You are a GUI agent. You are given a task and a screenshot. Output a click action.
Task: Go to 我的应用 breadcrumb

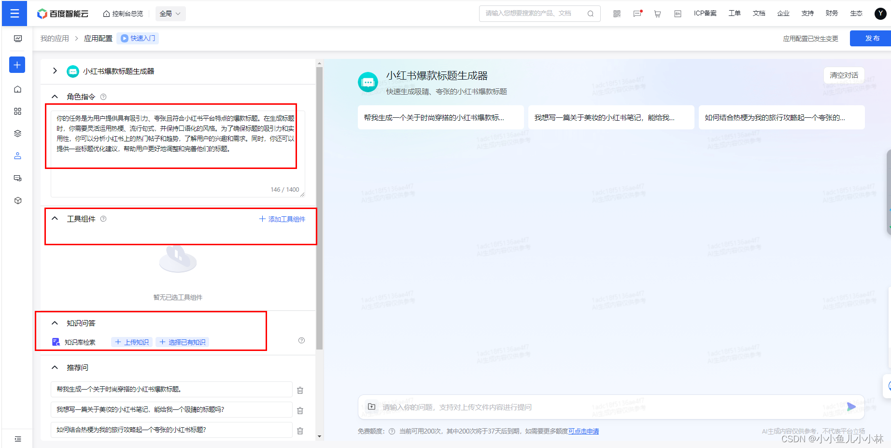55,38
